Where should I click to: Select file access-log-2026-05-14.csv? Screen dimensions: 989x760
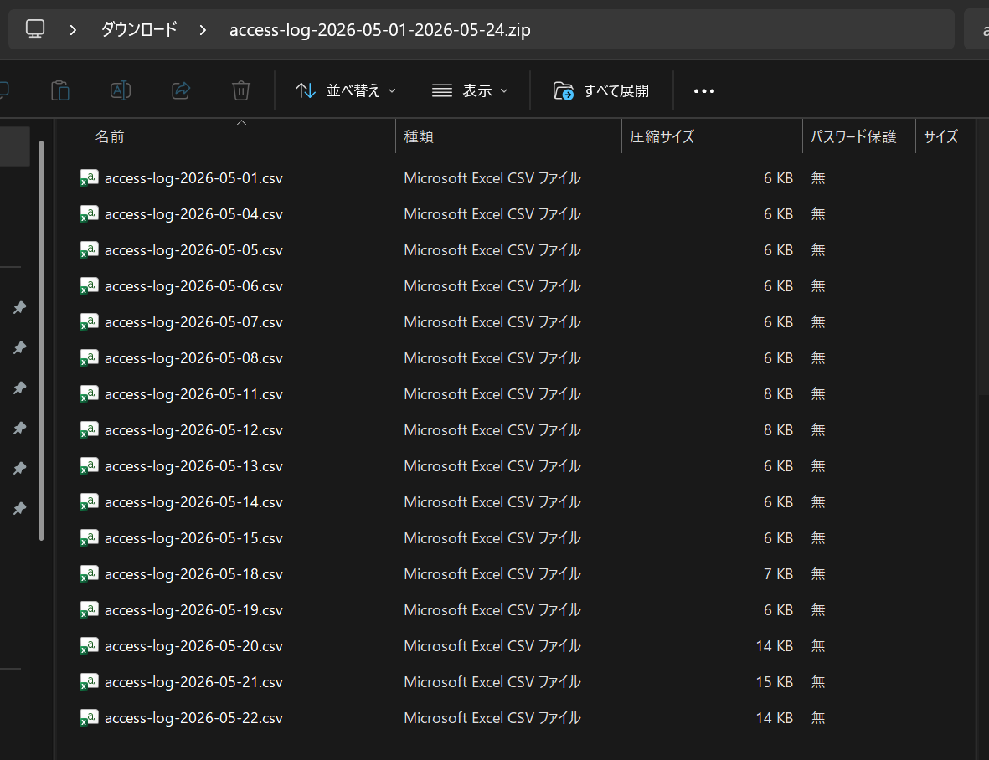pos(193,501)
